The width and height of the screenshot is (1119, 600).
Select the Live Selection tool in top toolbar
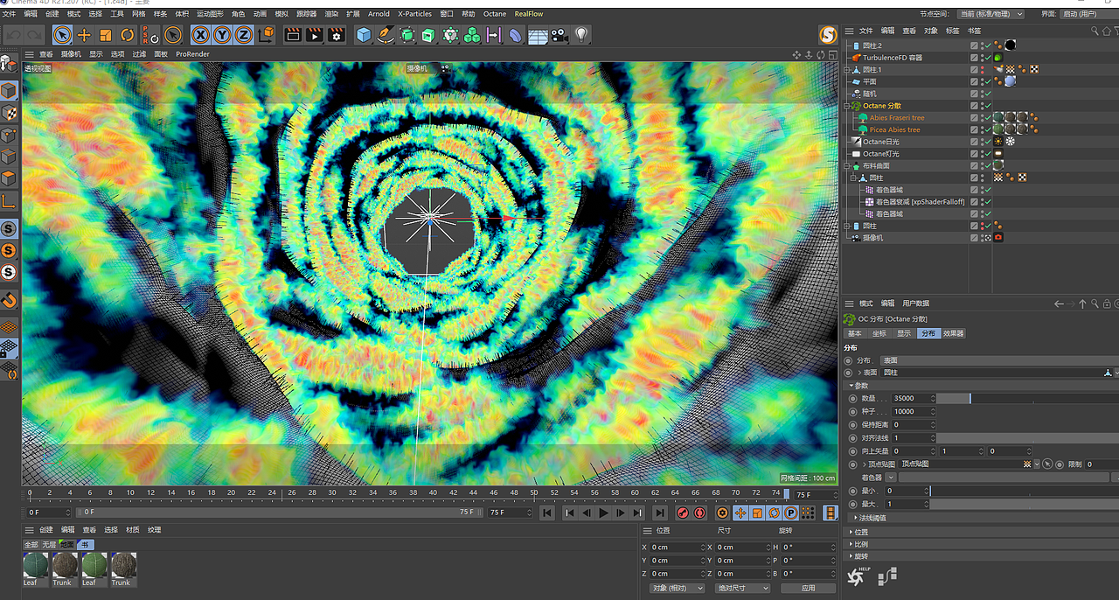point(62,35)
